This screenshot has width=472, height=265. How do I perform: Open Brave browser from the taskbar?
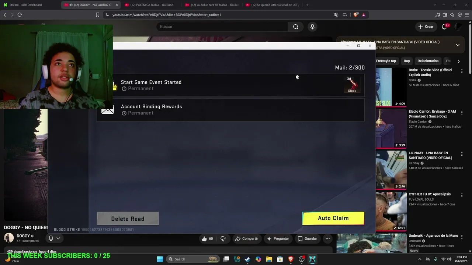coord(291,259)
